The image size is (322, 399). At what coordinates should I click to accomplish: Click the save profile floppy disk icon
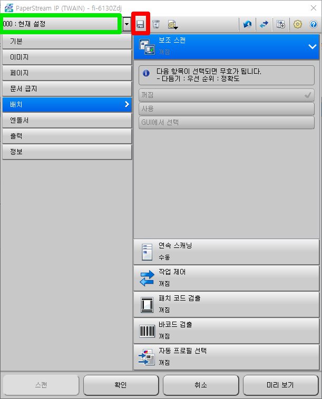pyautogui.click(x=140, y=24)
